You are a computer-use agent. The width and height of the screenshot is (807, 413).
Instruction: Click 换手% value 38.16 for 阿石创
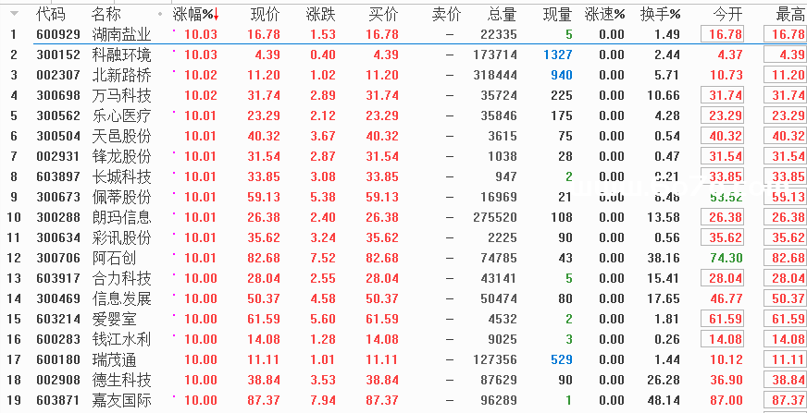tap(664, 258)
